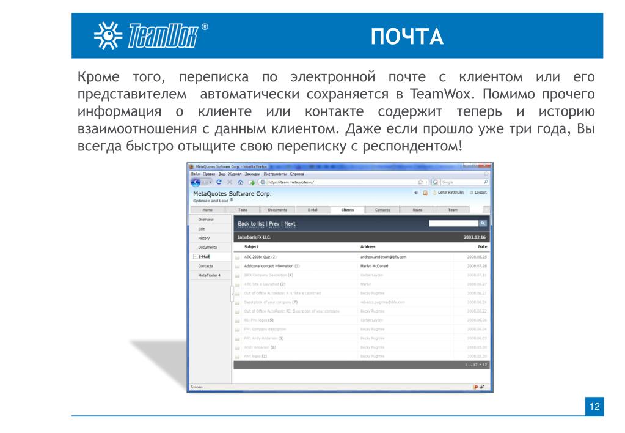Image resolution: width=625 pixels, height=433 pixels.
Task: Click the site identity icon in the address bar
Action: click(263, 182)
